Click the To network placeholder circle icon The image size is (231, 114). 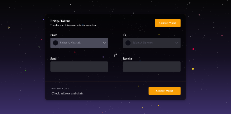tap(128, 43)
